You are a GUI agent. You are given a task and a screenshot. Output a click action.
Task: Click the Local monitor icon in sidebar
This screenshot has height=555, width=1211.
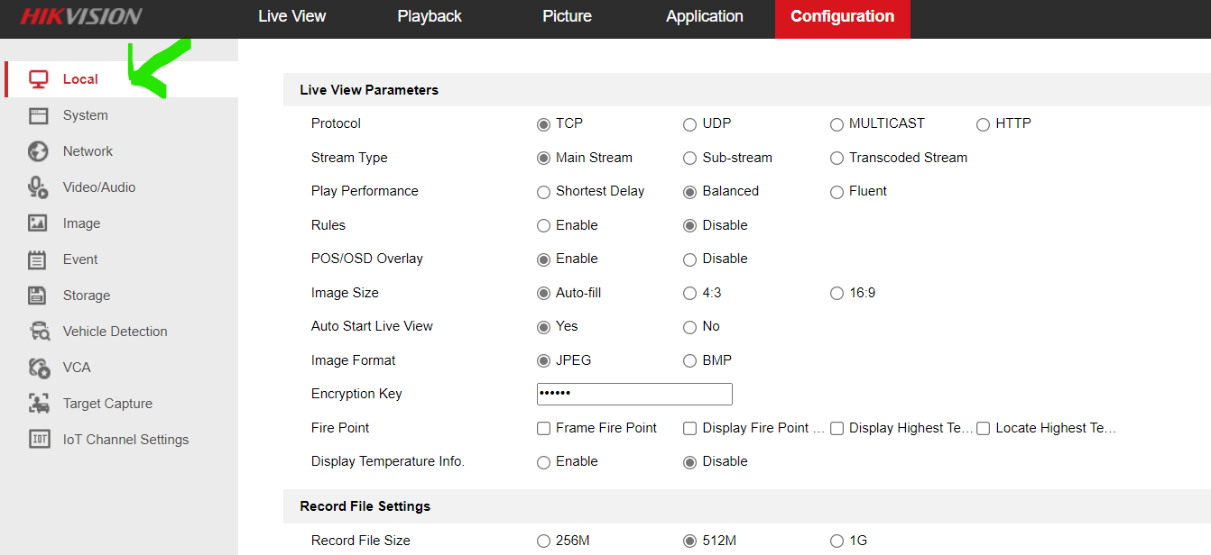pos(38,79)
